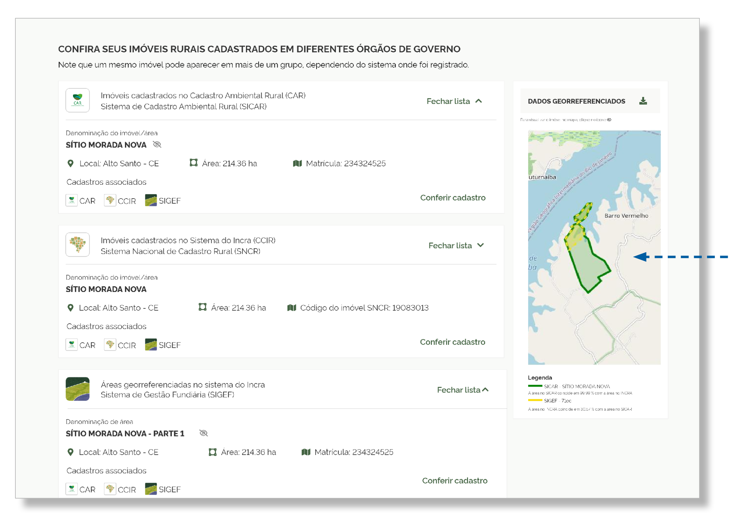Click Código do imóvel SNCR: 19083013 text
The height and width of the screenshot is (517, 739).
tap(364, 308)
